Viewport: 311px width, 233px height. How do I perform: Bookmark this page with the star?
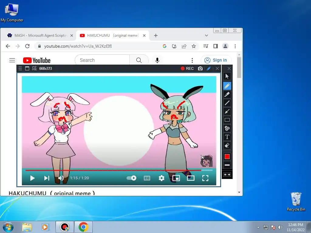(194, 46)
